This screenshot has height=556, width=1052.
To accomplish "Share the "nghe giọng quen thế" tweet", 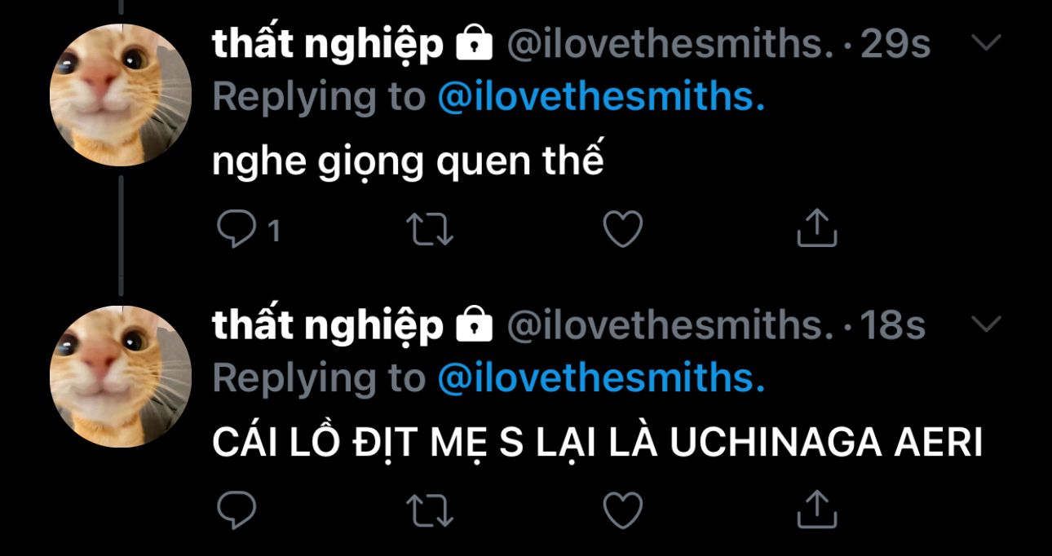I will tap(816, 228).
